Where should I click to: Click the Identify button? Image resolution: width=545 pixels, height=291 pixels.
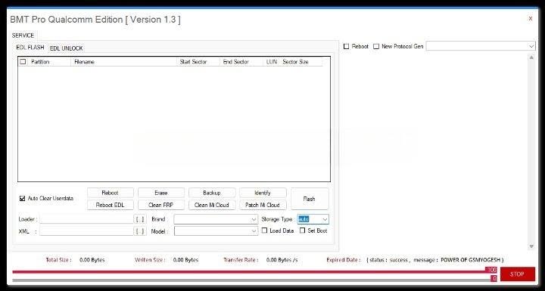click(263, 193)
